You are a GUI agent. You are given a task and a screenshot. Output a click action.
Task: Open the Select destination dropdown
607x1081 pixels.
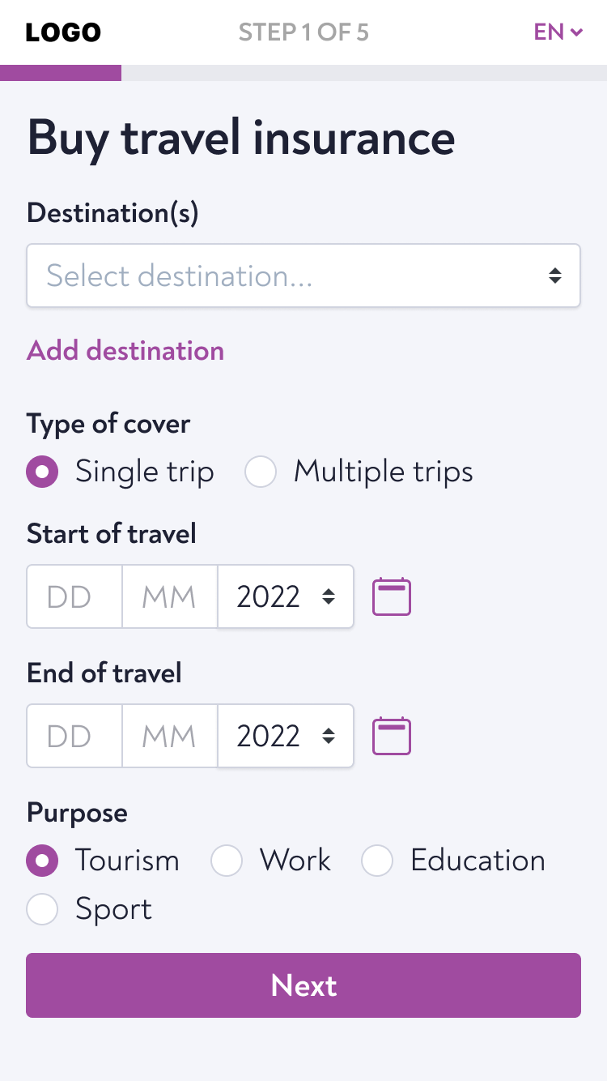coord(303,276)
